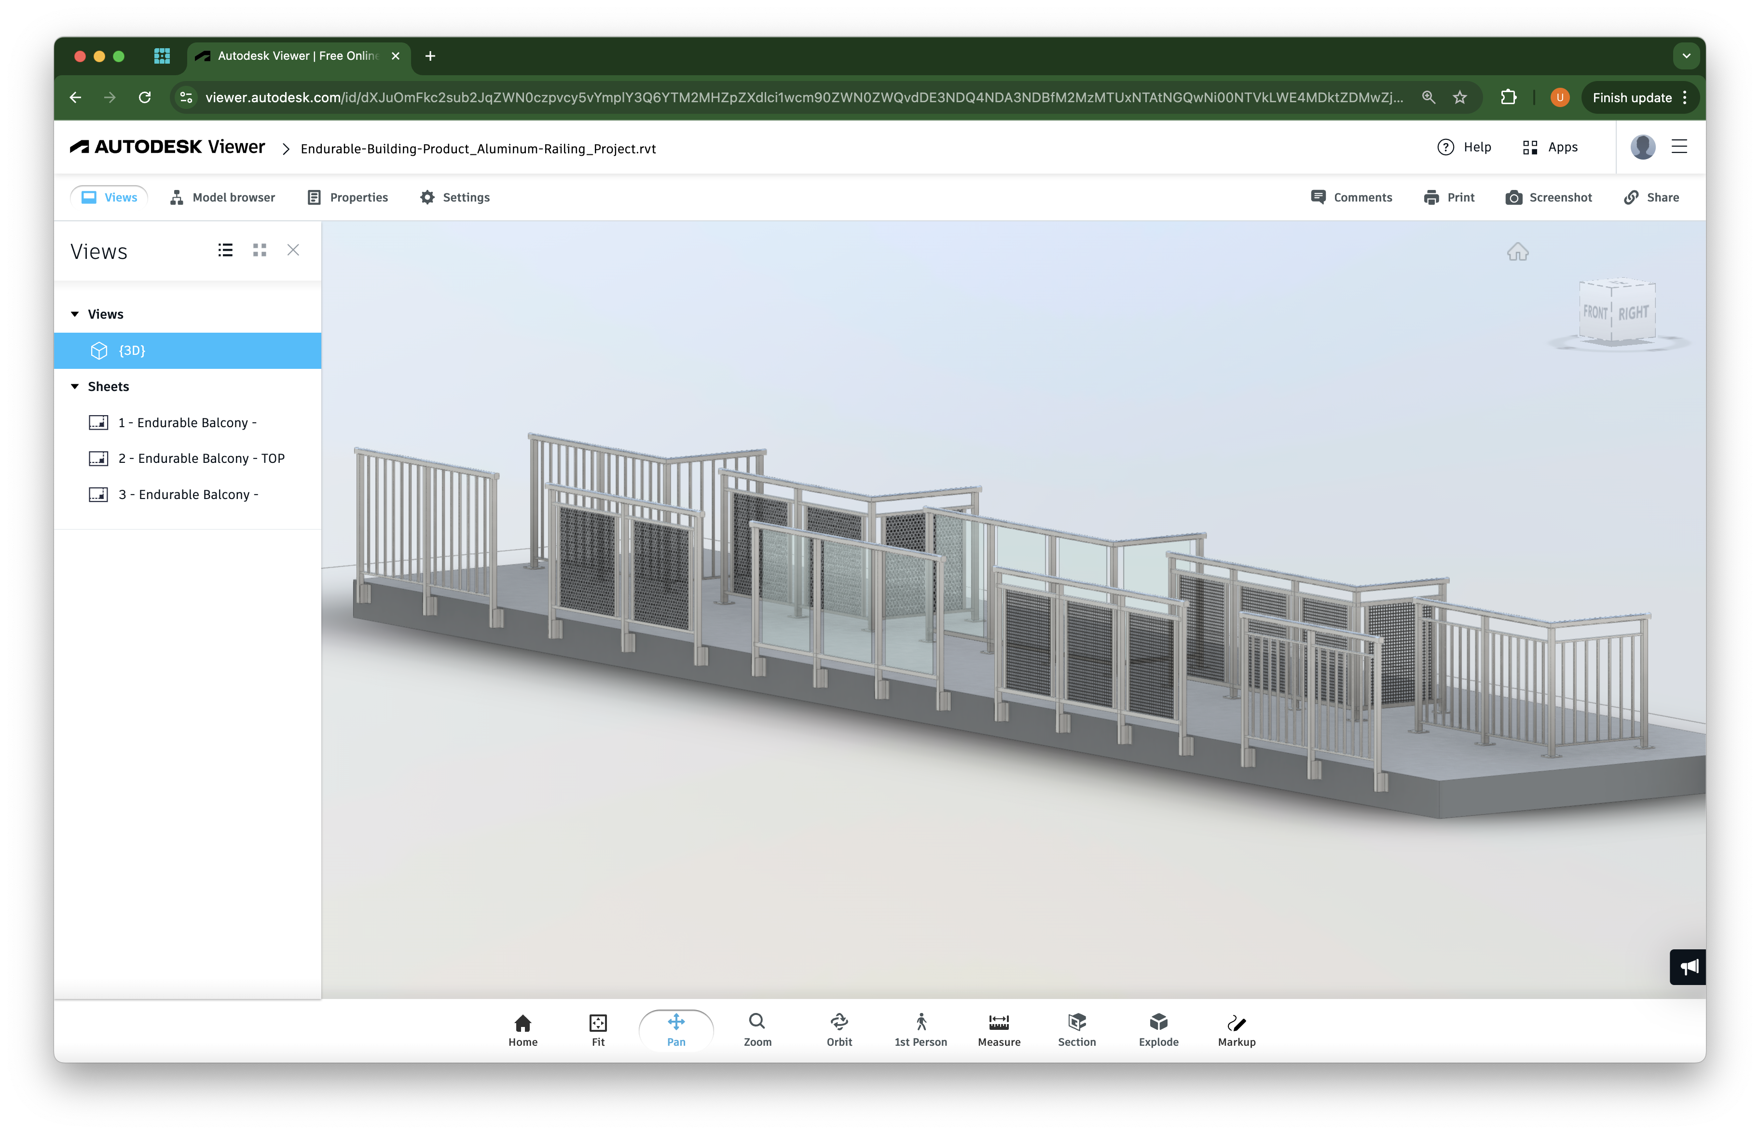
Task: Collapse the Views tree section
Action: click(x=74, y=314)
